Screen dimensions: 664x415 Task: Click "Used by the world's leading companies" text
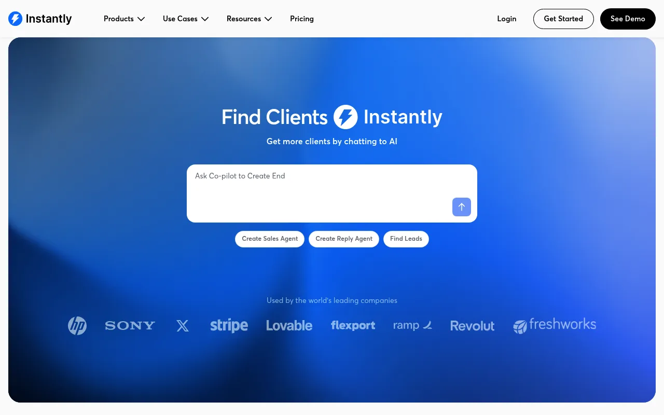(x=332, y=300)
